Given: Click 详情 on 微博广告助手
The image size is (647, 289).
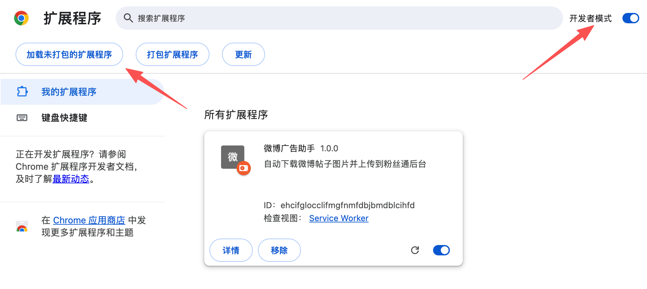Looking at the screenshot, I should coord(231,250).
